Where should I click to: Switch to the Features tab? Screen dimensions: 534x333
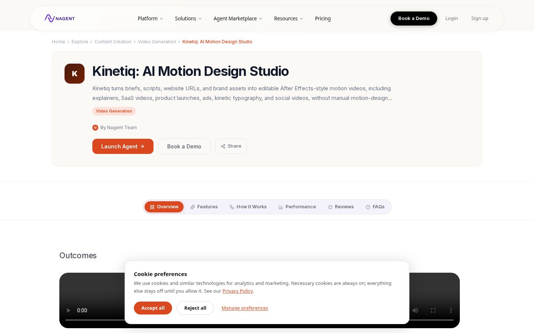coord(204,207)
